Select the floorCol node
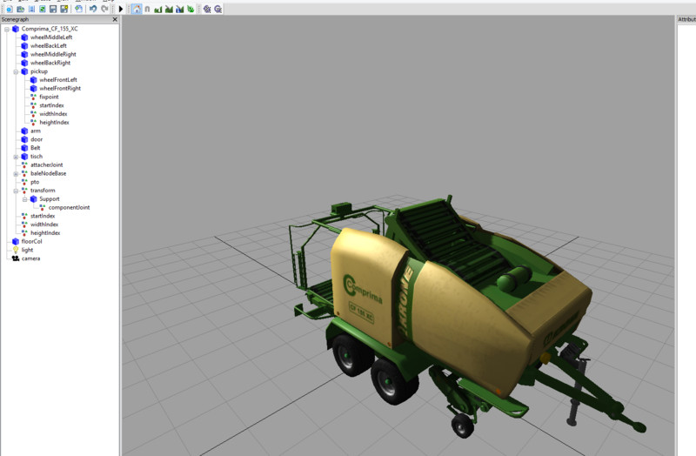696x456 pixels. pyautogui.click(x=31, y=242)
